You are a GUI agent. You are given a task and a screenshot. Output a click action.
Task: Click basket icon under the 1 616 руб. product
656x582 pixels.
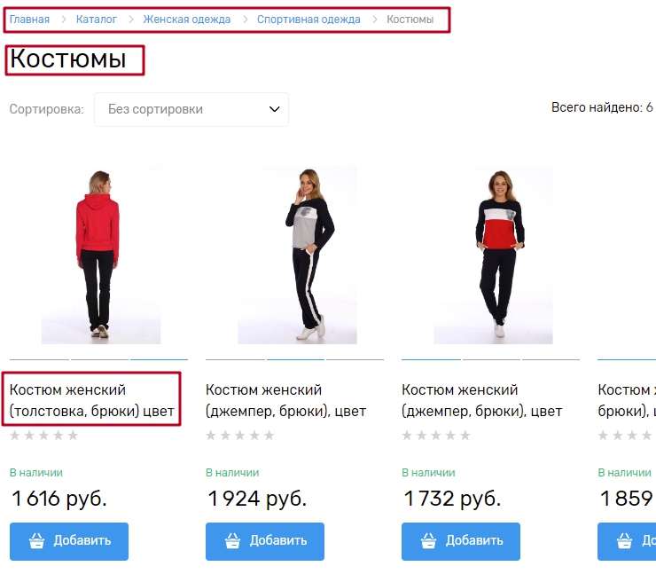pos(37,541)
